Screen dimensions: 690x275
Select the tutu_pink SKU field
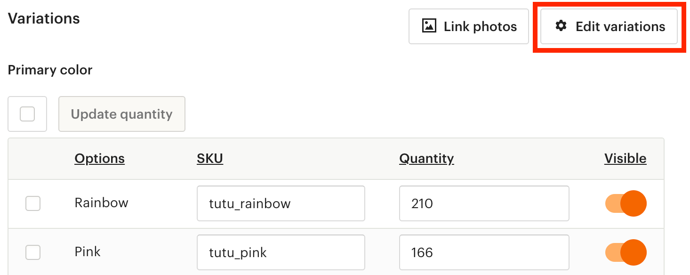[281, 252]
